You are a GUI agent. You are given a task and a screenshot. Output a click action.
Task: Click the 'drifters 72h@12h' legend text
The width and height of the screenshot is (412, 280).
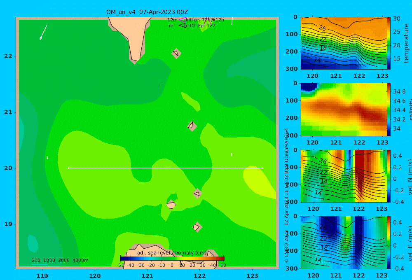[204, 20]
